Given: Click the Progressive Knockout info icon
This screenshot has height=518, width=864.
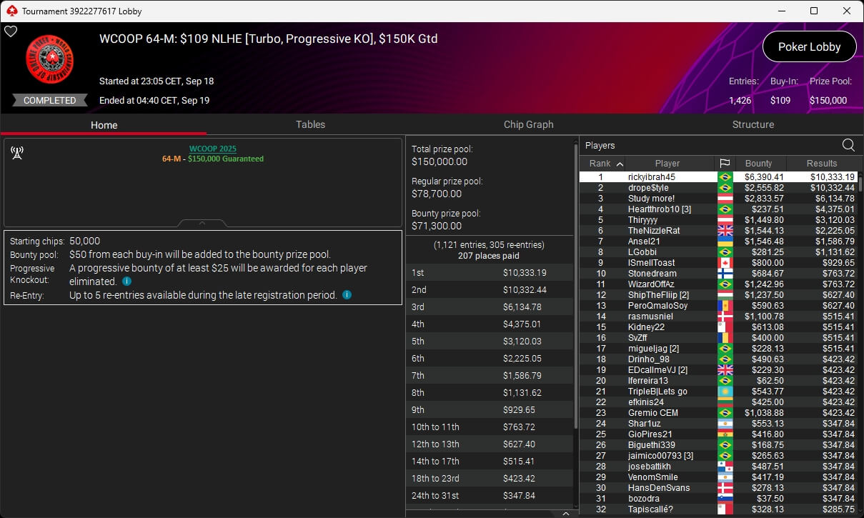Looking at the screenshot, I should pos(126,282).
